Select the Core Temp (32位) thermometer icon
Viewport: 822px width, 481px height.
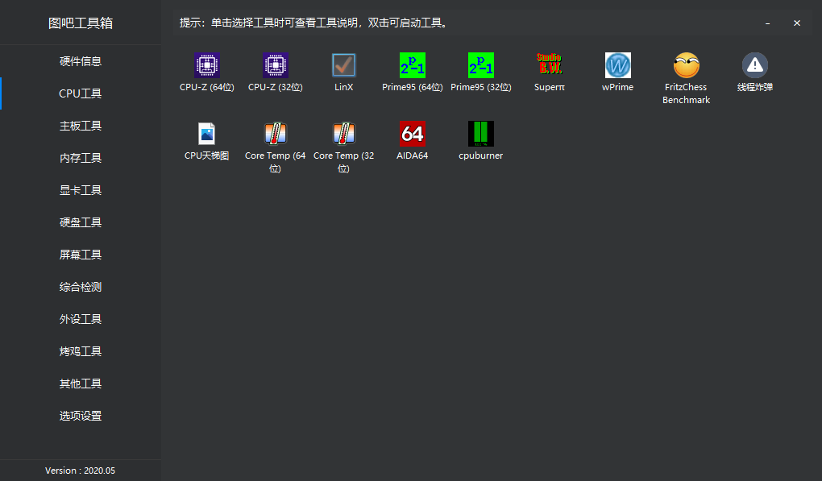tap(344, 134)
